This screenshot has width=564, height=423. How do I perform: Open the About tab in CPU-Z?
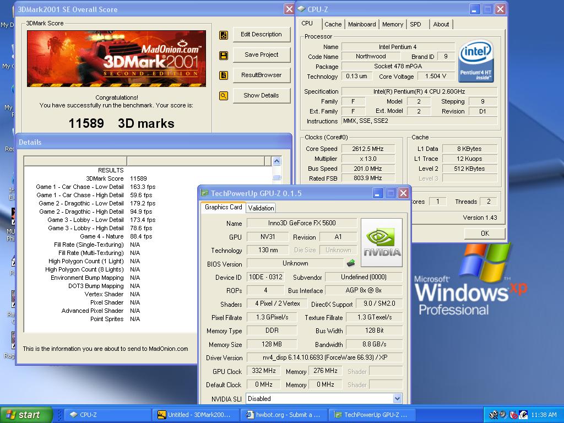point(441,24)
